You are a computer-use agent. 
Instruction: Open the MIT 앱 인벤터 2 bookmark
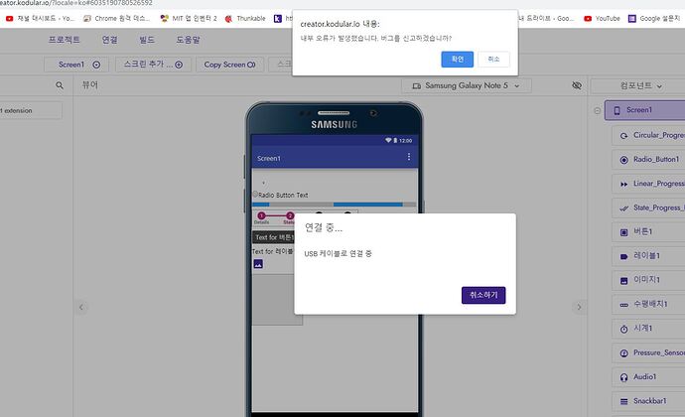[189, 18]
